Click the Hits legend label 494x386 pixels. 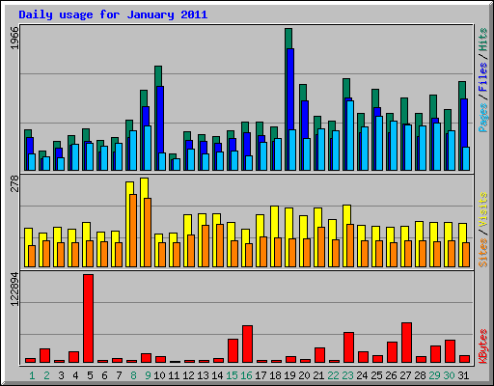click(x=482, y=40)
